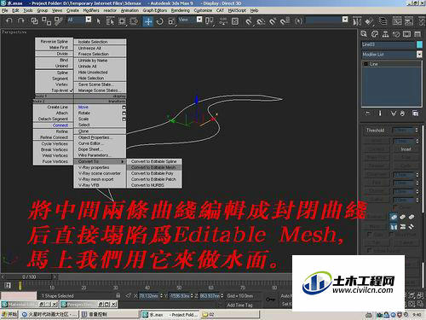Switch to the Display panel tab
This screenshot has width=426, height=320.
(406, 34)
